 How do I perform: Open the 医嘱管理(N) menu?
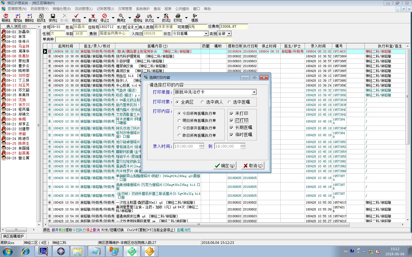(x=17, y=9)
